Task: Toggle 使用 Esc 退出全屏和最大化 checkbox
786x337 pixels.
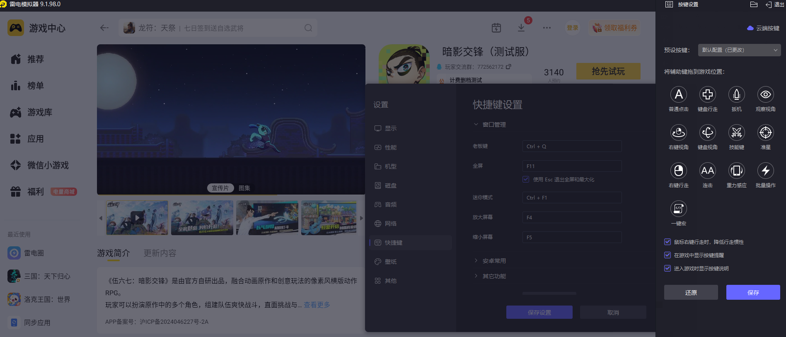Action: coord(526,179)
